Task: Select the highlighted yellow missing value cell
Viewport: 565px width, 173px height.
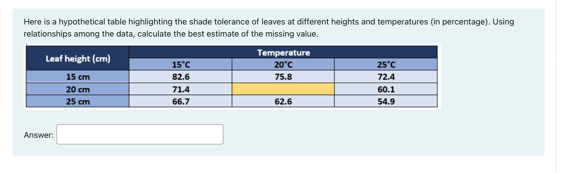Action: tap(283, 89)
